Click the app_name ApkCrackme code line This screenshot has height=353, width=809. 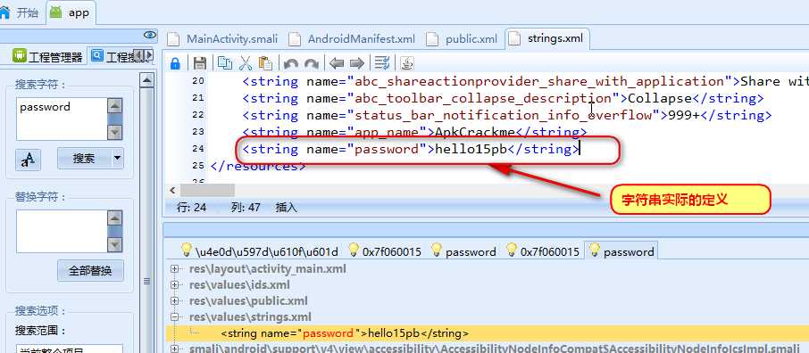[x=414, y=132]
